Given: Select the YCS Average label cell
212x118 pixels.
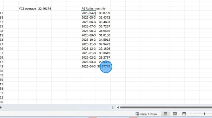Looking at the screenshot, I should coord(28,9).
